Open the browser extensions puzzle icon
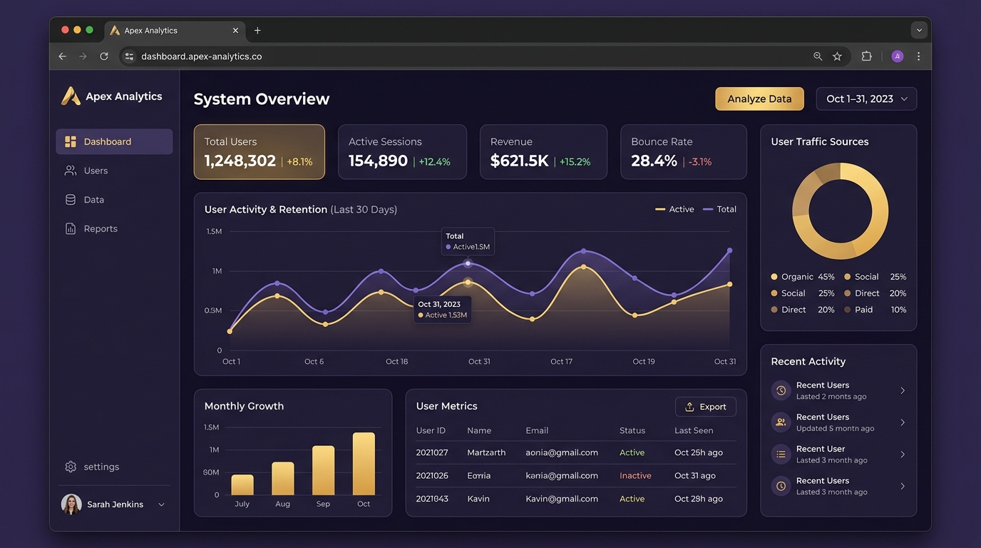The height and width of the screenshot is (548, 981). click(x=867, y=56)
